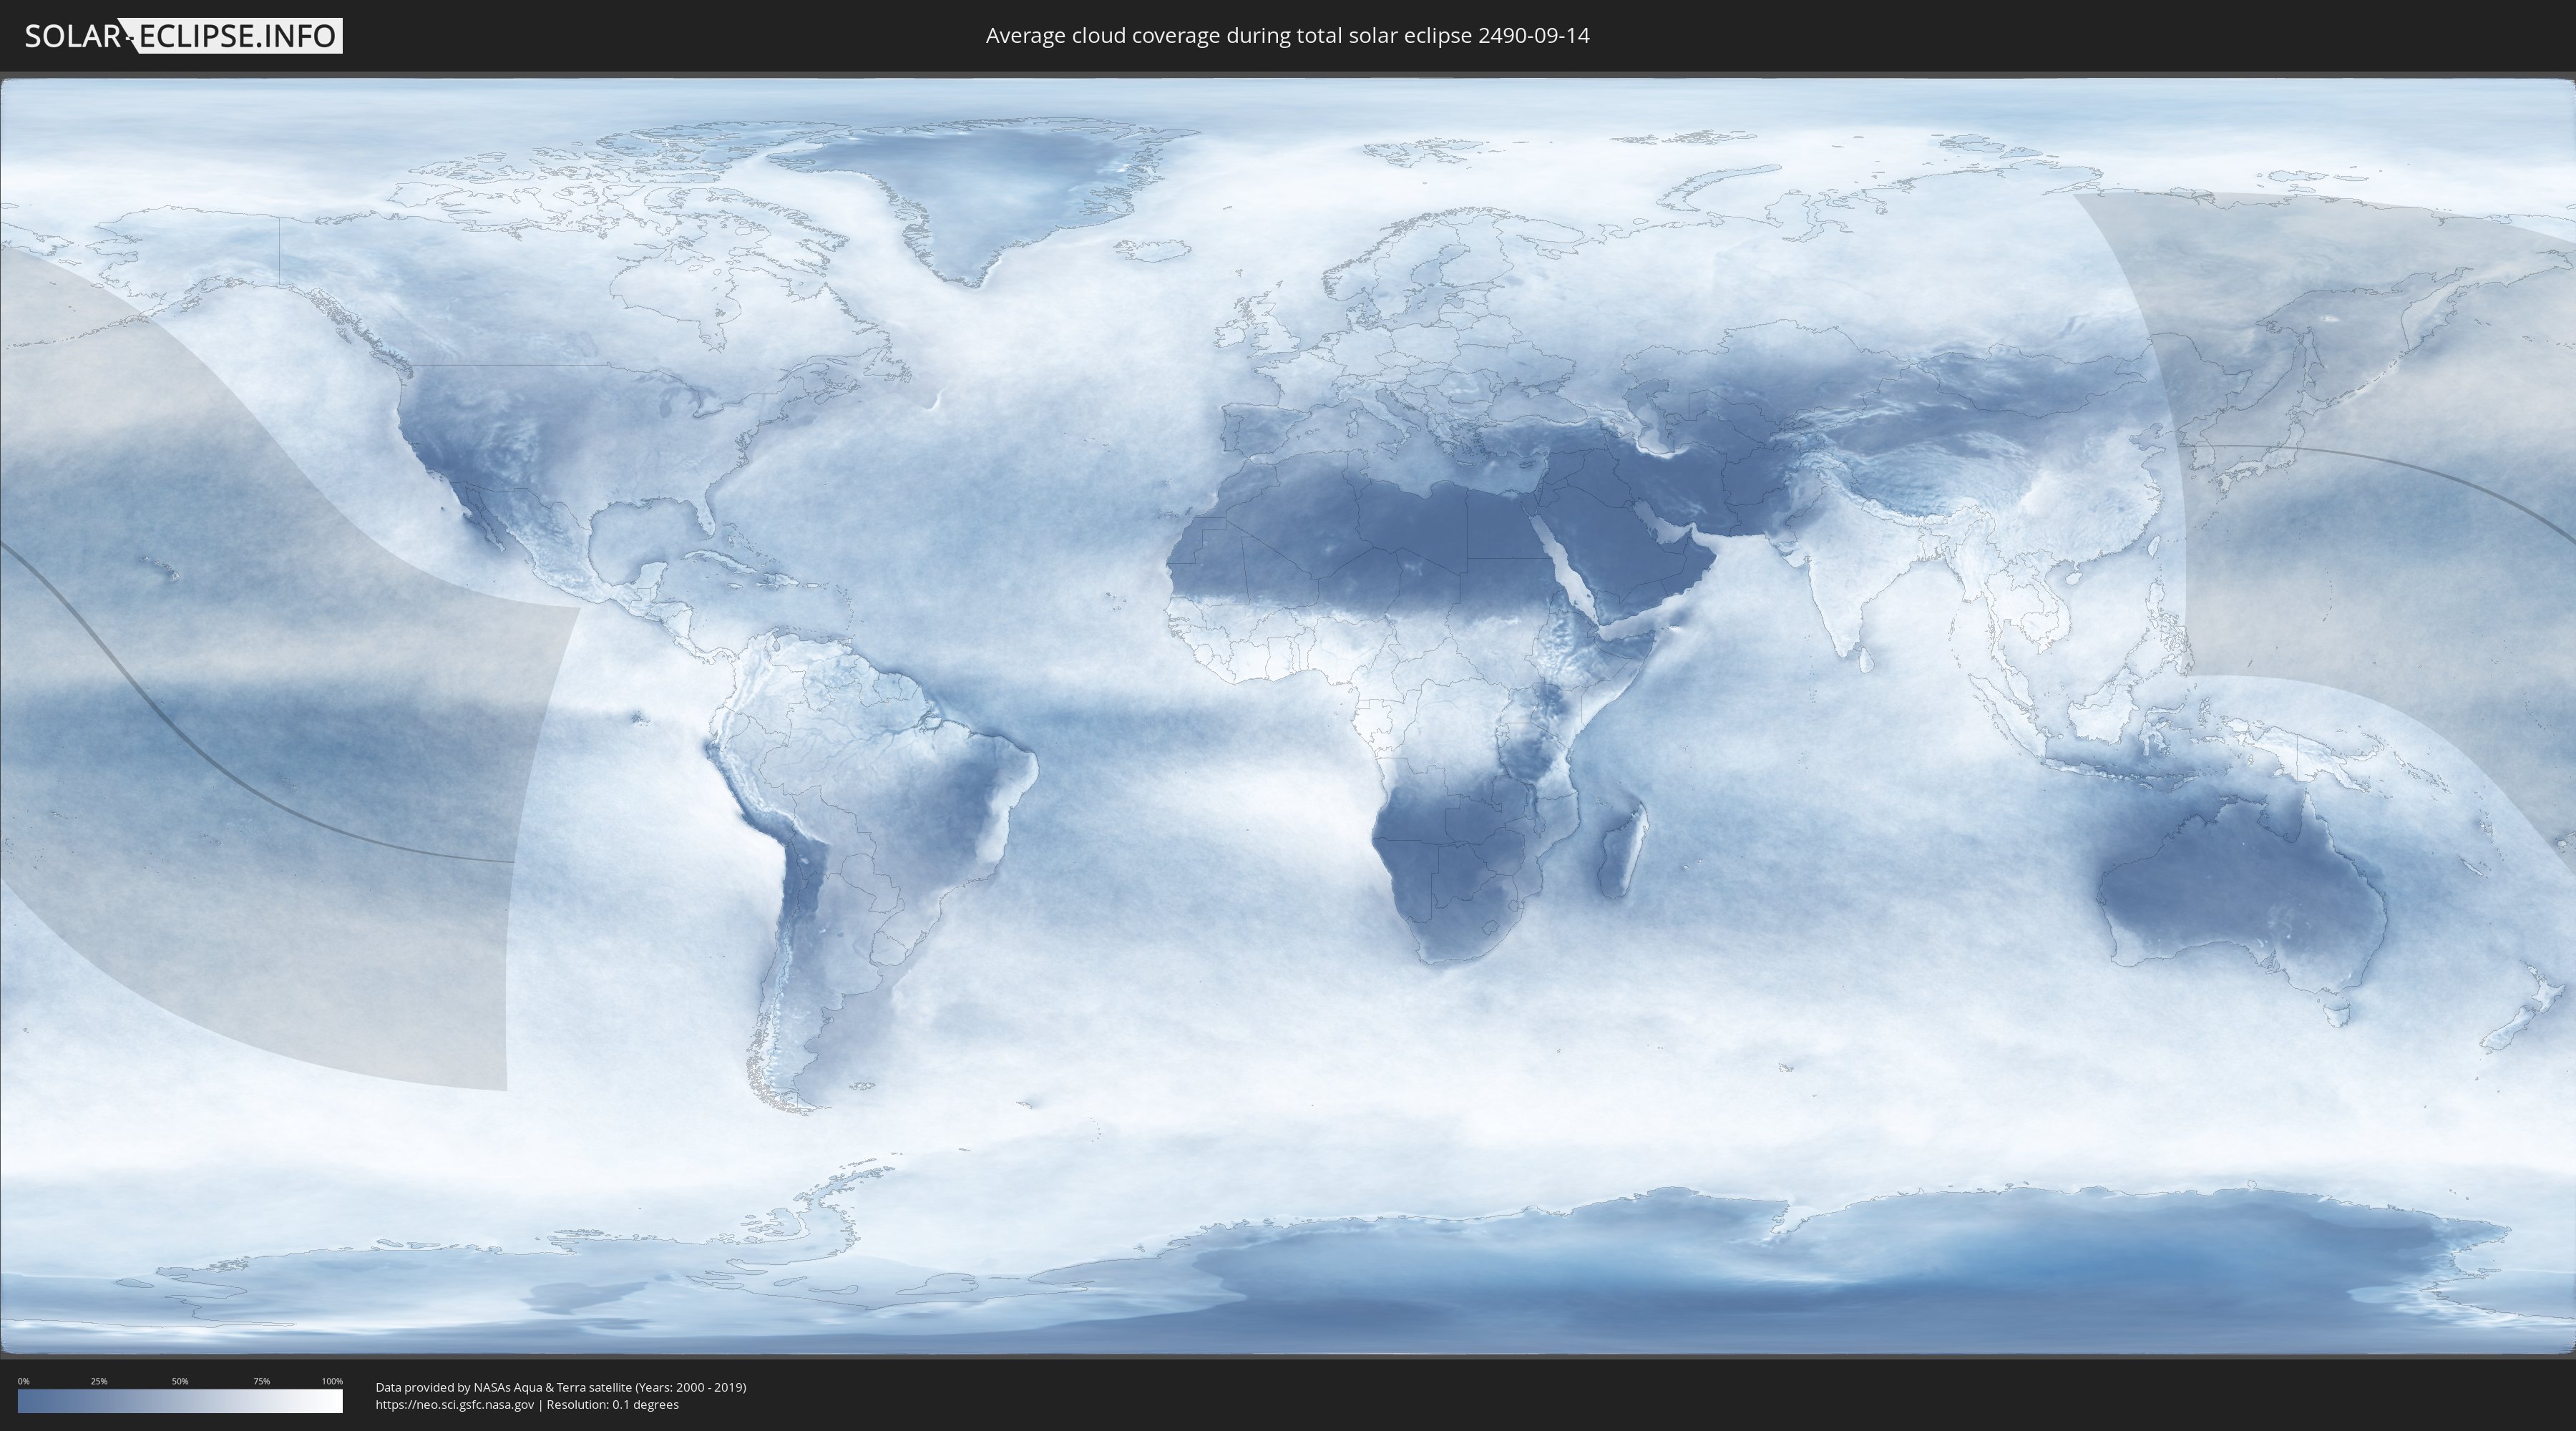Click the cloud coverage title text
Viewport: 2576px width, 1431px height.
(1287, 36)
